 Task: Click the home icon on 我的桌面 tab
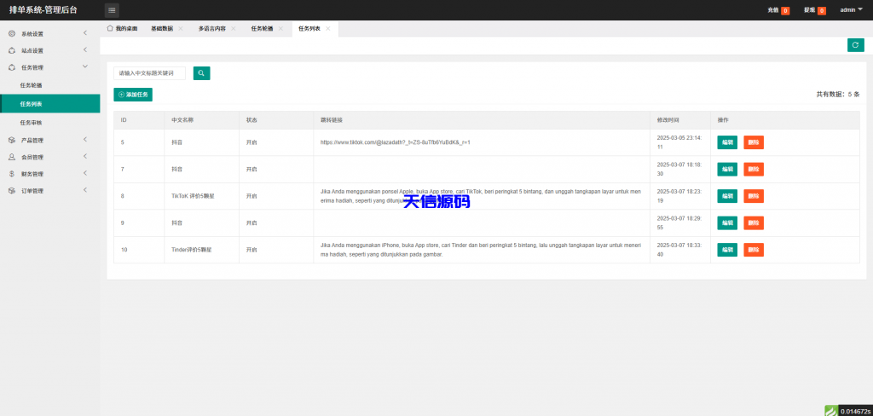111,28
